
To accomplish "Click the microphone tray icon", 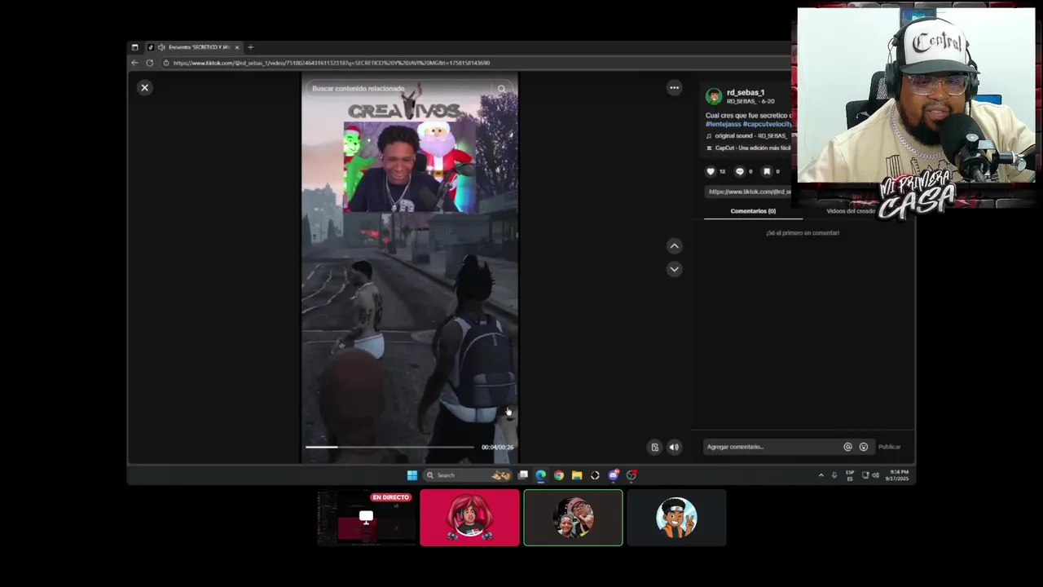I will (834, 475).
